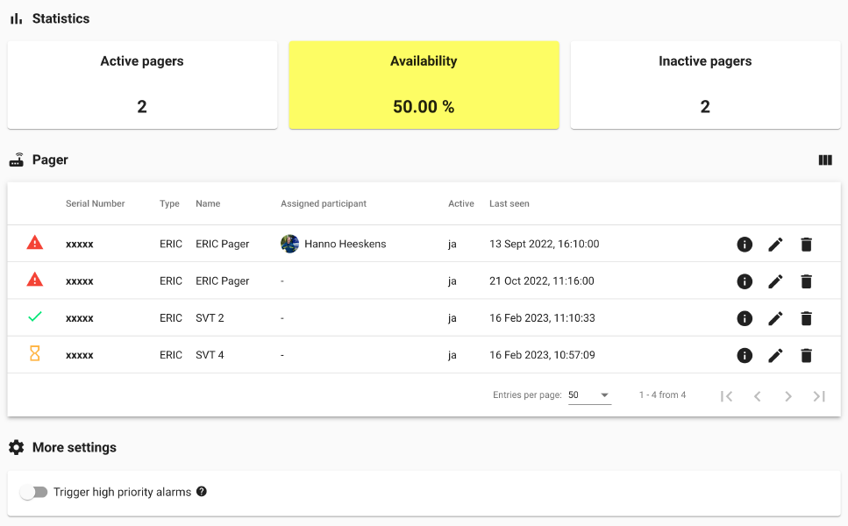Show info for SVT 4 pager
This screenshot has height=526, width=848.
coord(745,355)
